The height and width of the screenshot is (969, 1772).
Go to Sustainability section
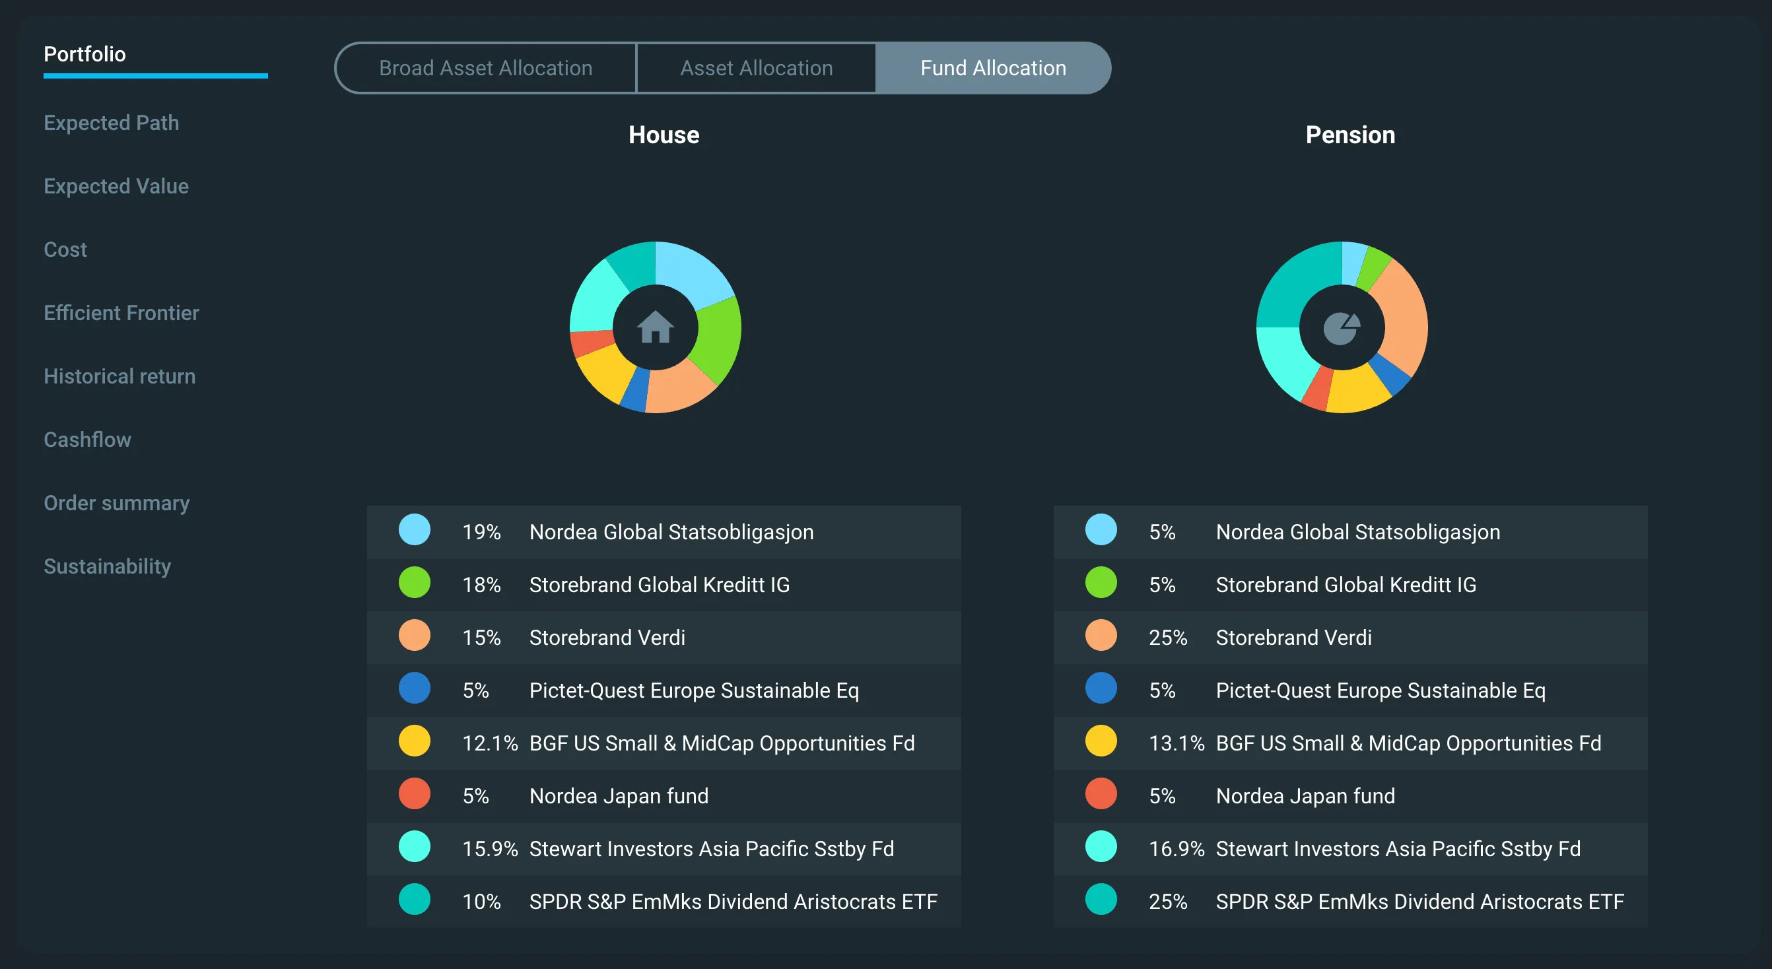click(x=108, y=567)
